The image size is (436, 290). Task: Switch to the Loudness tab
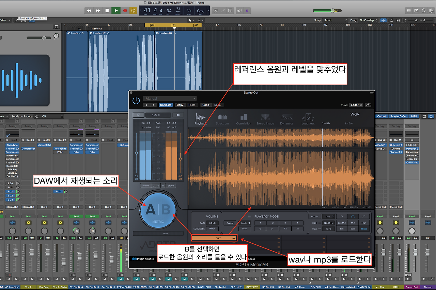(x=308, y=119)
